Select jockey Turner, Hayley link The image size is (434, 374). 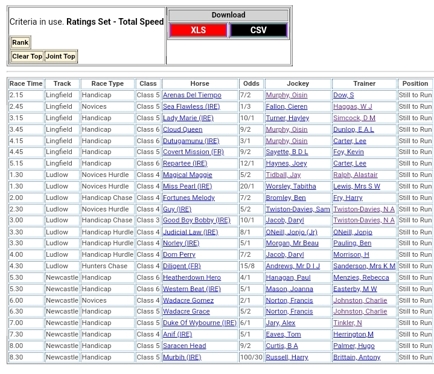[287, 118]
